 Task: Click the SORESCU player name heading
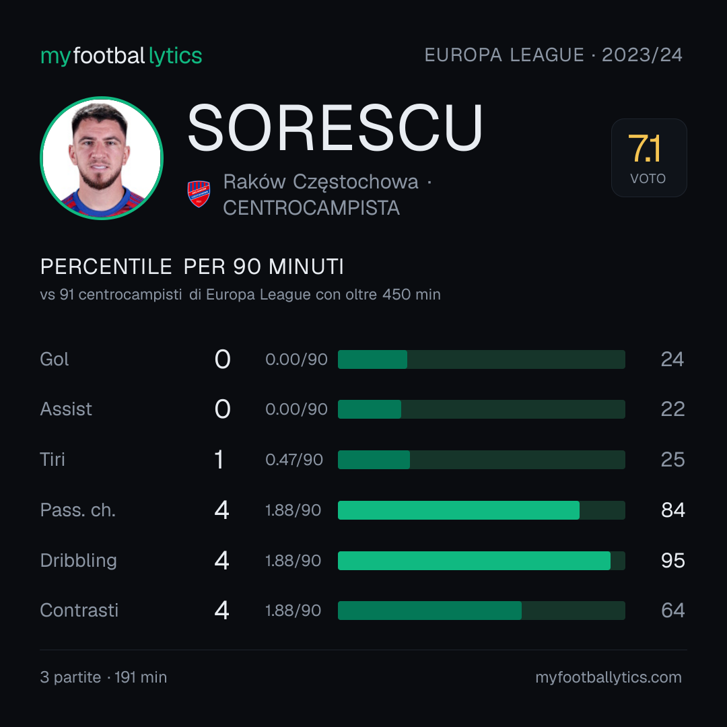coord(335,127)
